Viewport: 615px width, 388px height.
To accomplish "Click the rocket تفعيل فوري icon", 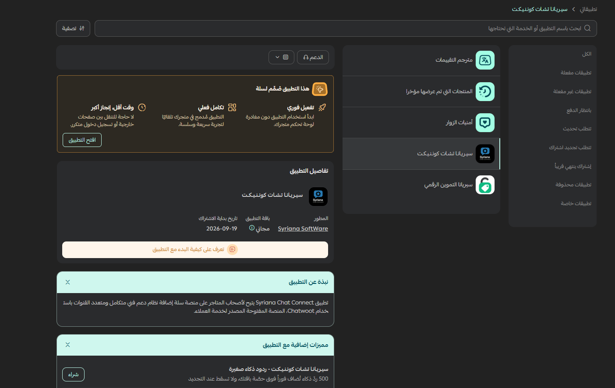I will point(322,107).
